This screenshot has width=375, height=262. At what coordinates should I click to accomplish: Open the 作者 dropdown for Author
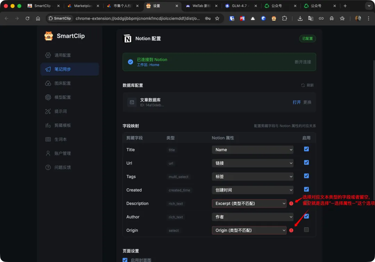252,217
